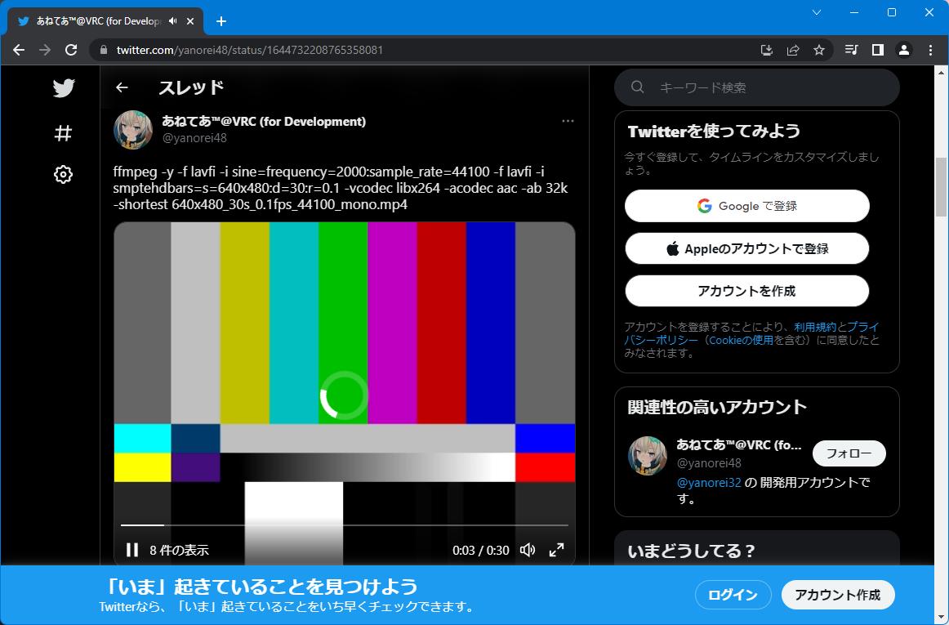Open the download icon in Chrome toolbar
The width and height of the screenshot is (949, 625).
(766, 50)
